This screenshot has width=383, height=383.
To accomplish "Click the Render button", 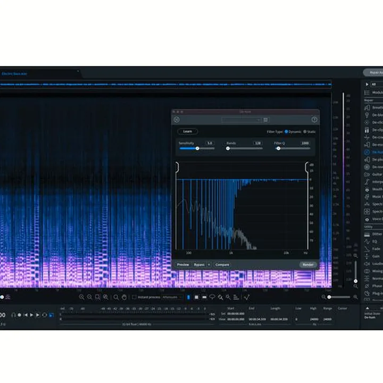I will tap(308, 265).
